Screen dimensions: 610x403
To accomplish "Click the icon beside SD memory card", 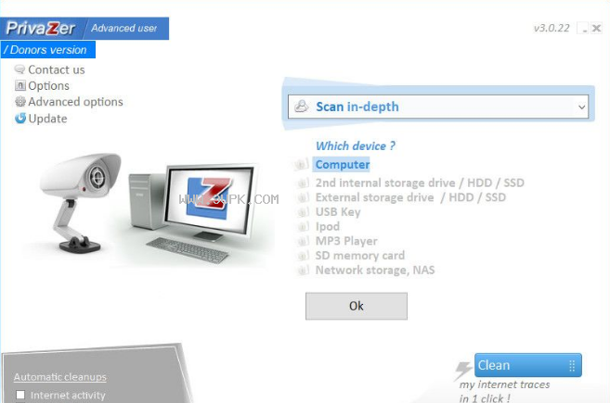I will [x=303, y=256].
